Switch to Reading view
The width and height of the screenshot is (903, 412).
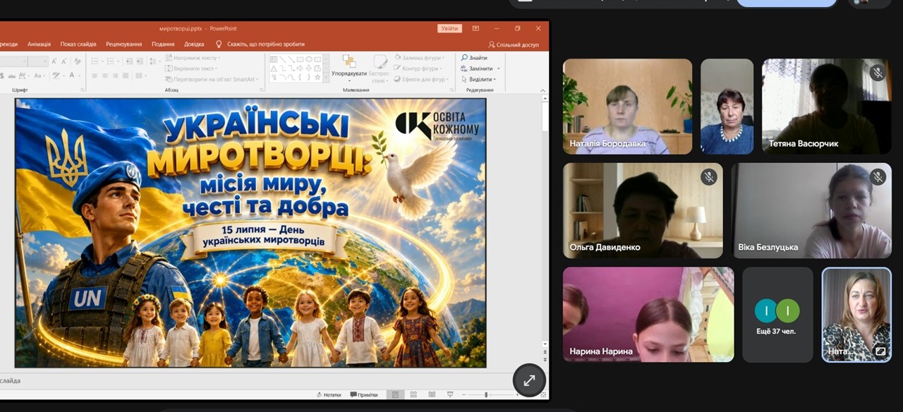[432, 394]
